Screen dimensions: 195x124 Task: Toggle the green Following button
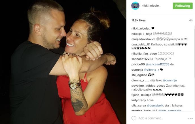tap(183, 6)
